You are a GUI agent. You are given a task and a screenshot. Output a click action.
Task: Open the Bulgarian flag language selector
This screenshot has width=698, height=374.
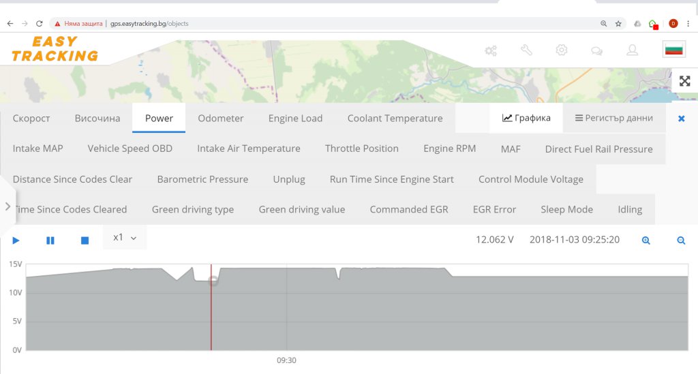pyautogui.click(x=674, y=49)
